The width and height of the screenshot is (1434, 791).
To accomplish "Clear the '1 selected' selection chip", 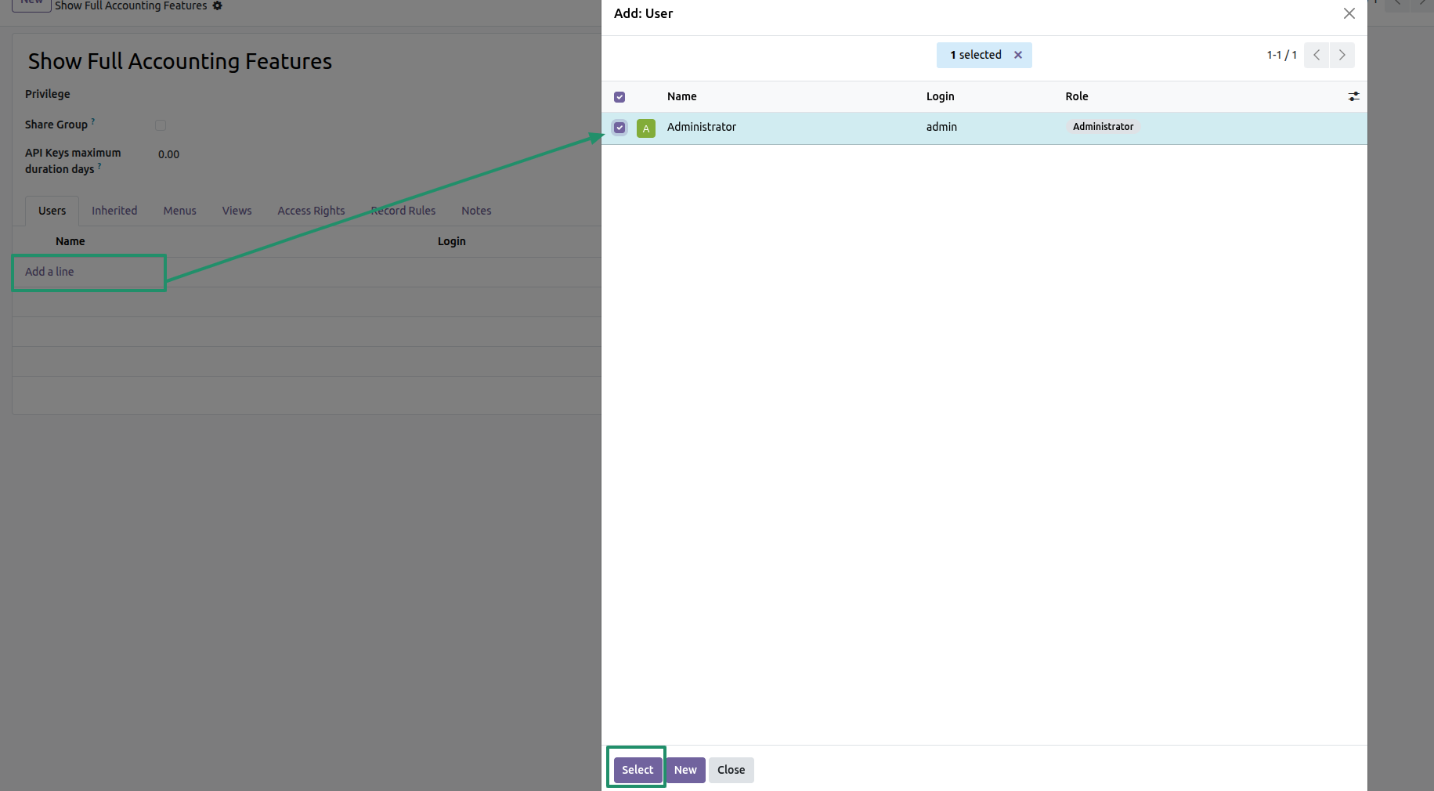I will pos(1018,55).
